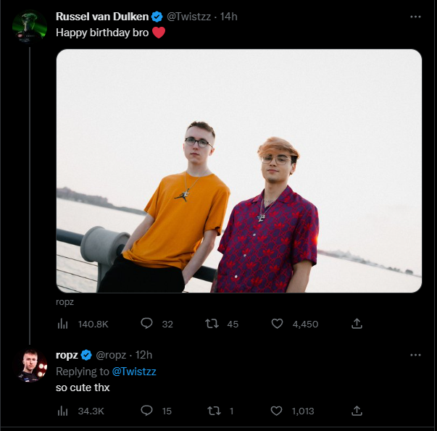Open the photo of two men

239,171
